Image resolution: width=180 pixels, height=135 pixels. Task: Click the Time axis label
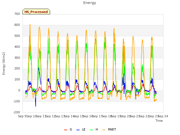coord(159,121)
